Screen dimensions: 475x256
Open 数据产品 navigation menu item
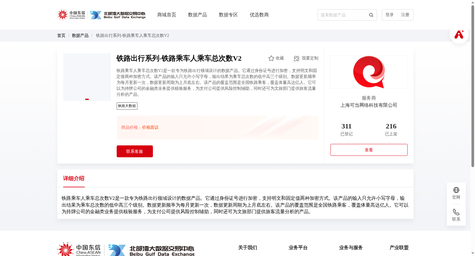(x=197, y=15)
